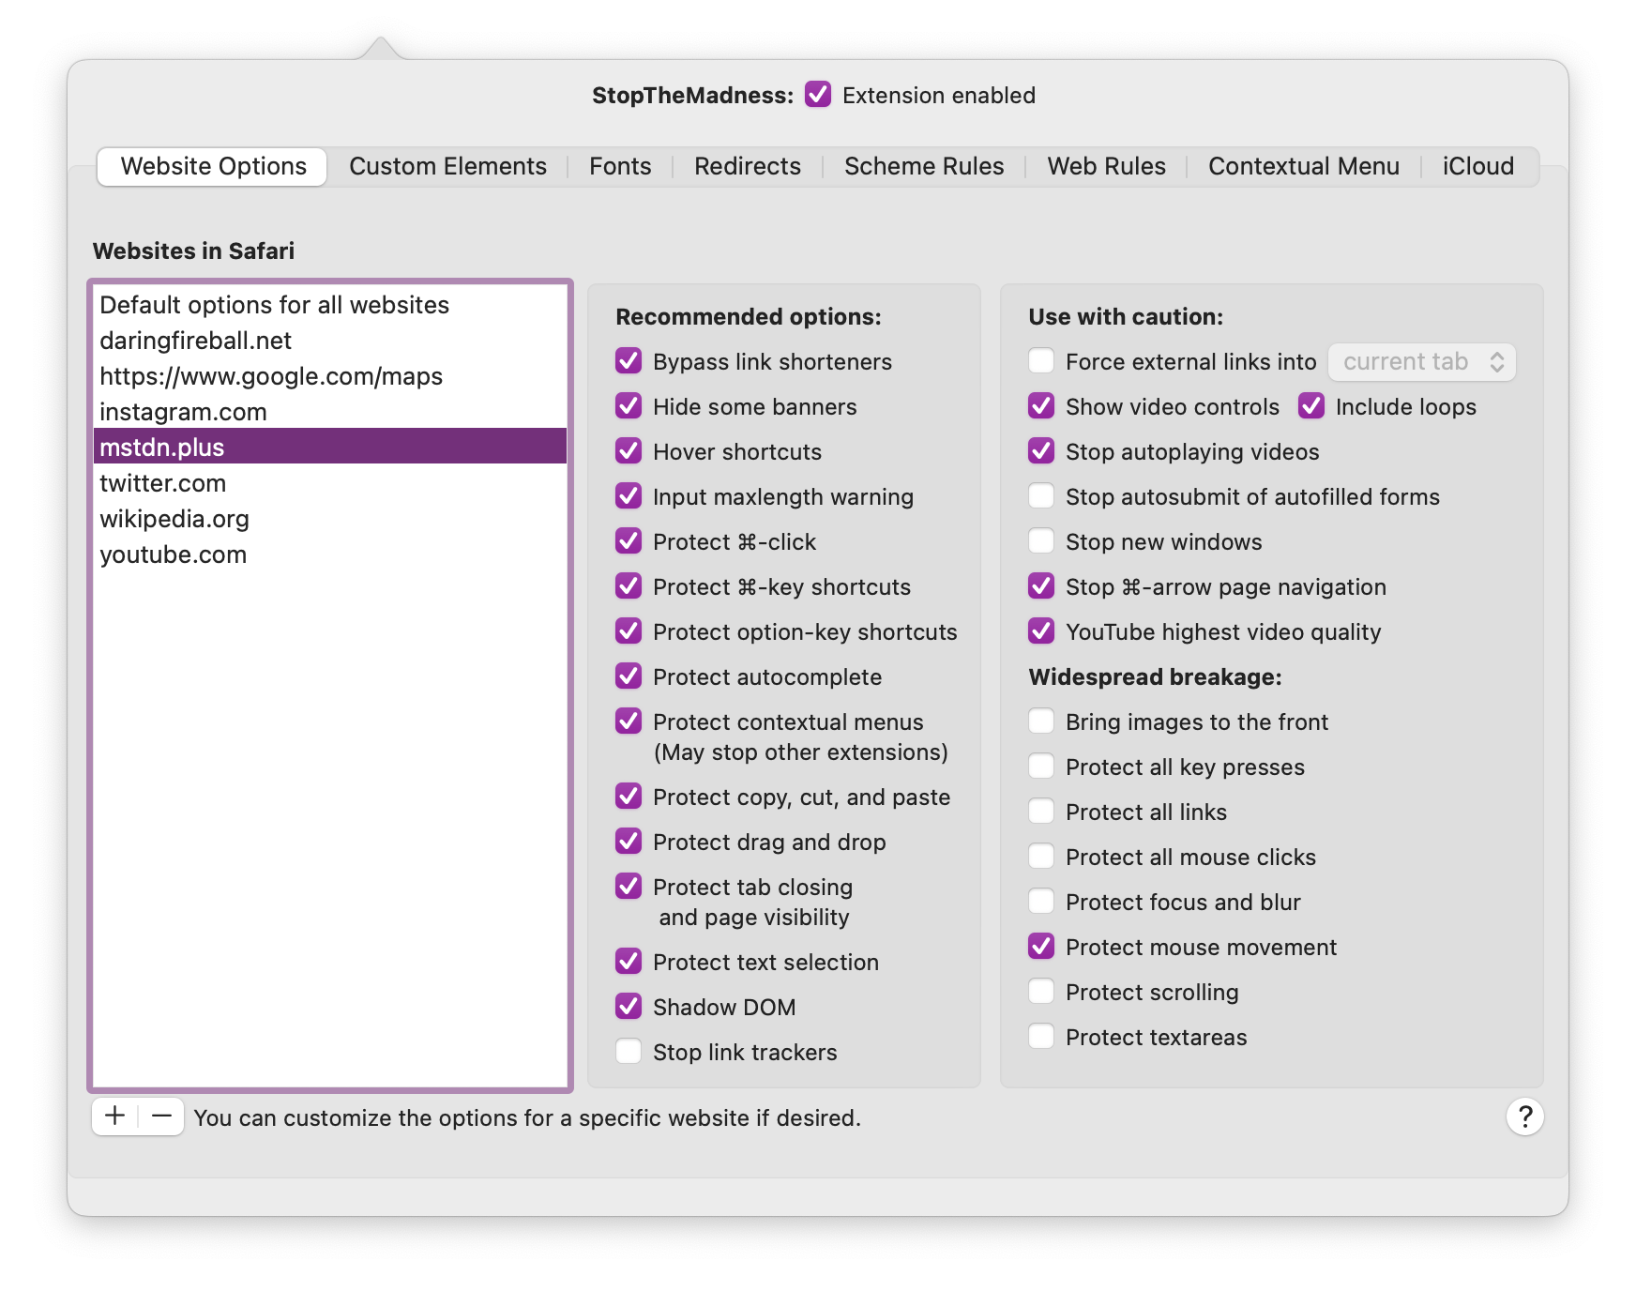The image size is (1636, 1291).
Task: Open the Redirects tab
Action: (x=747, y=166)
